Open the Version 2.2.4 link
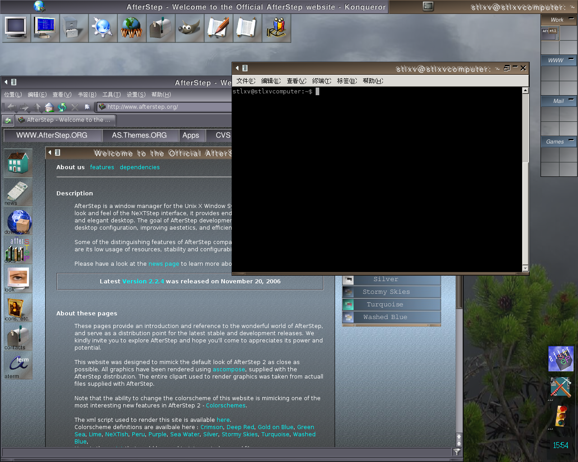Viewport: 578px width, 462px height. (143, 282)
